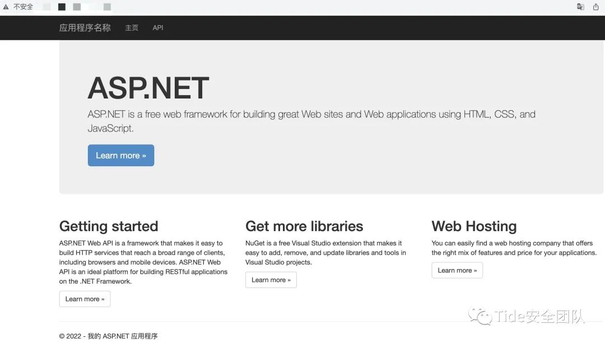The height and width of the screenshot is (343, 605).
Task: Click the blue Learn more button
Action: tap(121, 156)
